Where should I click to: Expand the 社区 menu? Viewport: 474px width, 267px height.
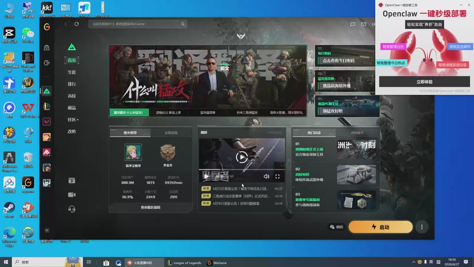point(73,120)
